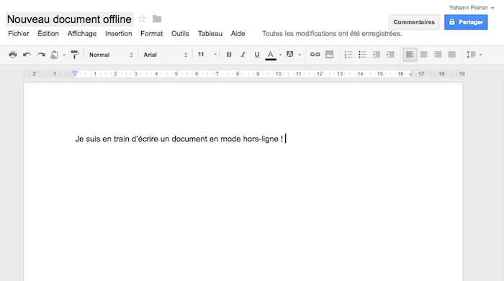
Task: Open the Insertion menu
Action: click(x=119, y=34)
